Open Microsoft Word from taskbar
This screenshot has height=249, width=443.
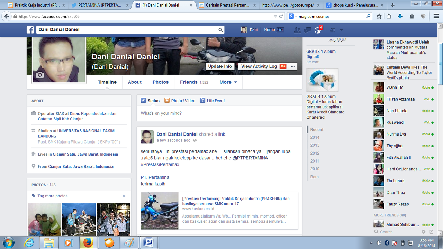click(x=149, y=242)
